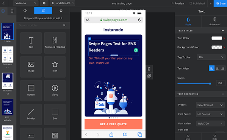Switch to mobile device view icon
The width and height of the screenshot is (227, 140).
tap(12, 11)
